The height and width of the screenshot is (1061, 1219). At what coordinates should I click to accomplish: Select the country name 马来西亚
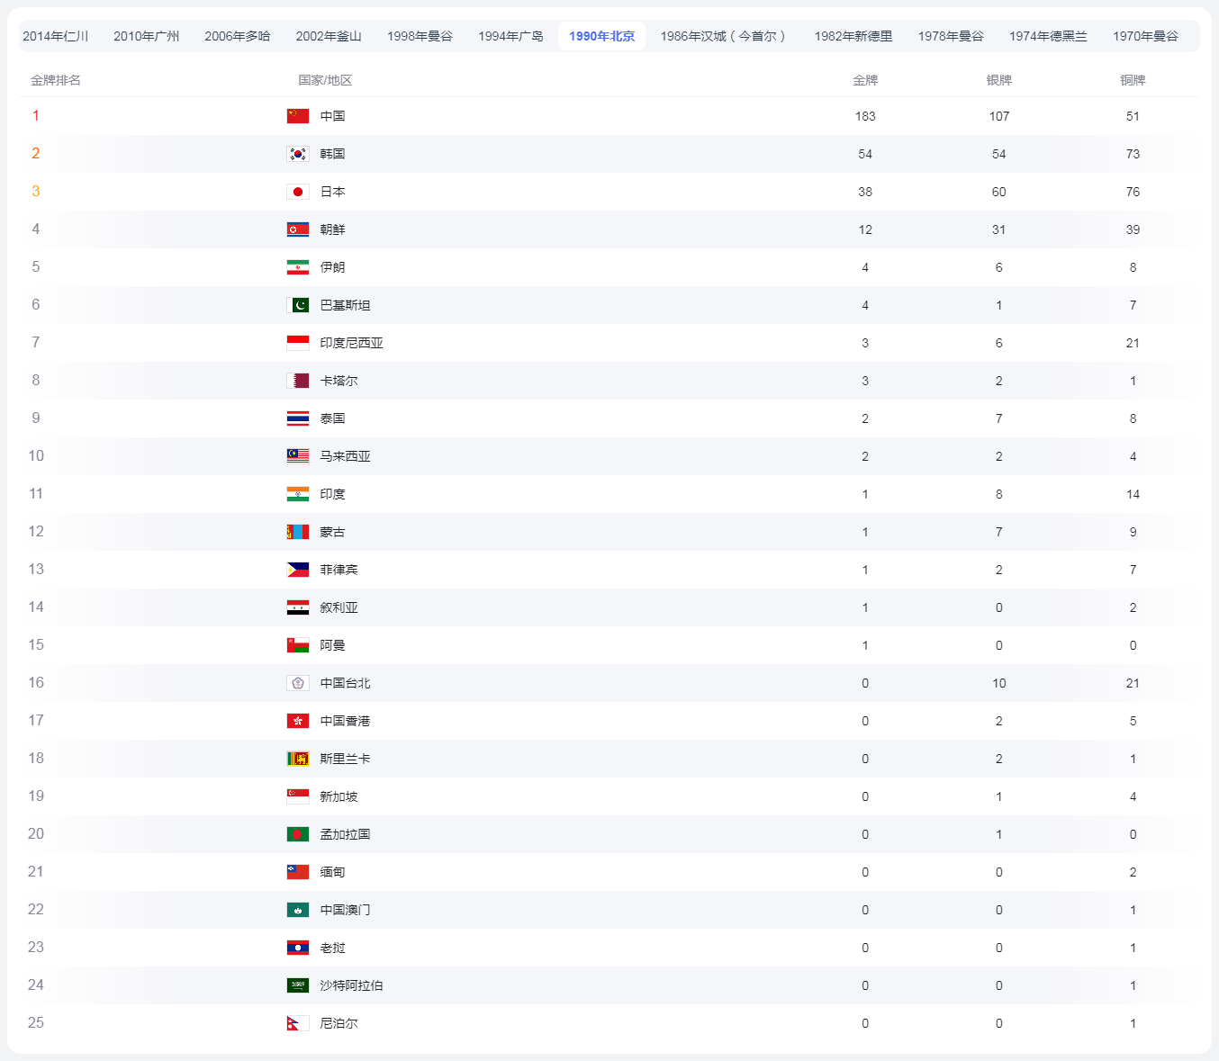346,456
